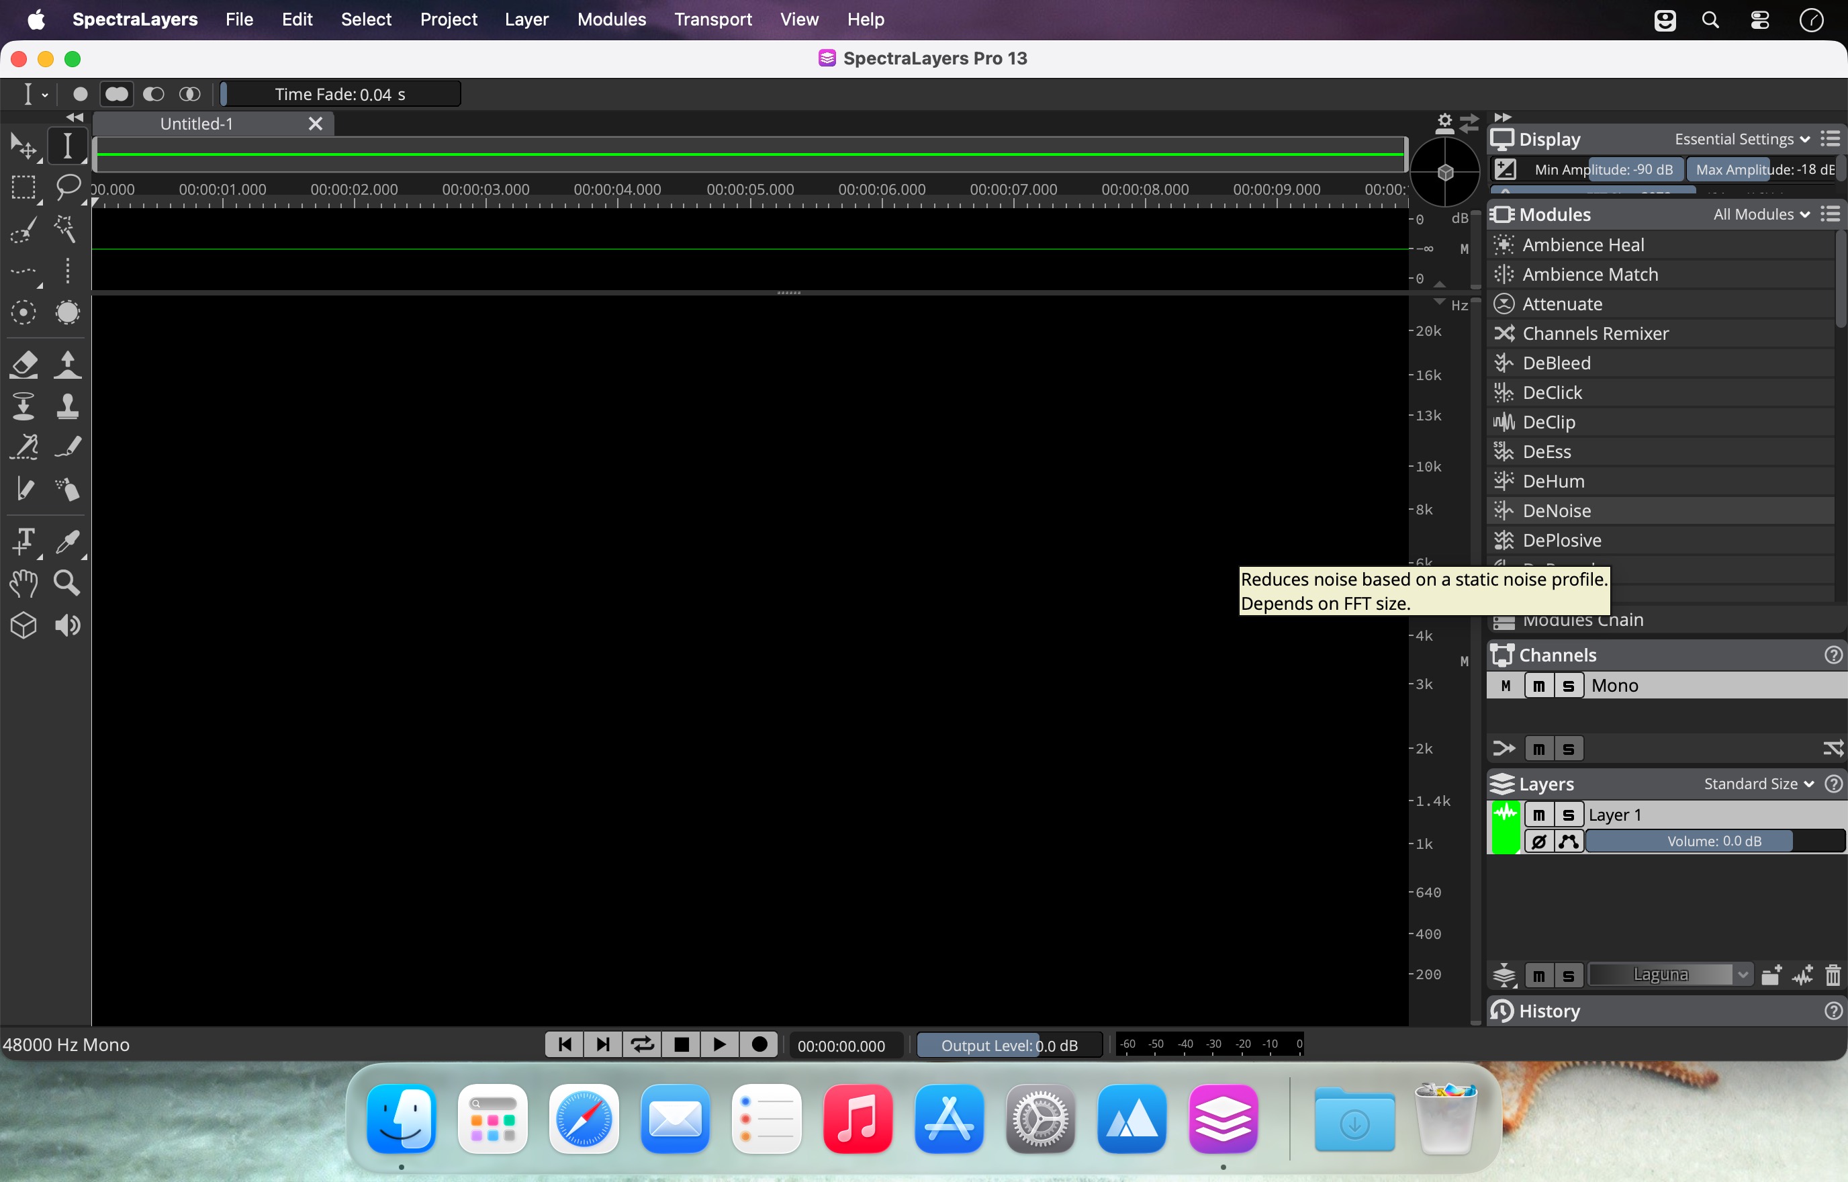Open the Project menu
Image resolution: width=1848 pixels, height=1182 pixels.
[x=448, y=20]
